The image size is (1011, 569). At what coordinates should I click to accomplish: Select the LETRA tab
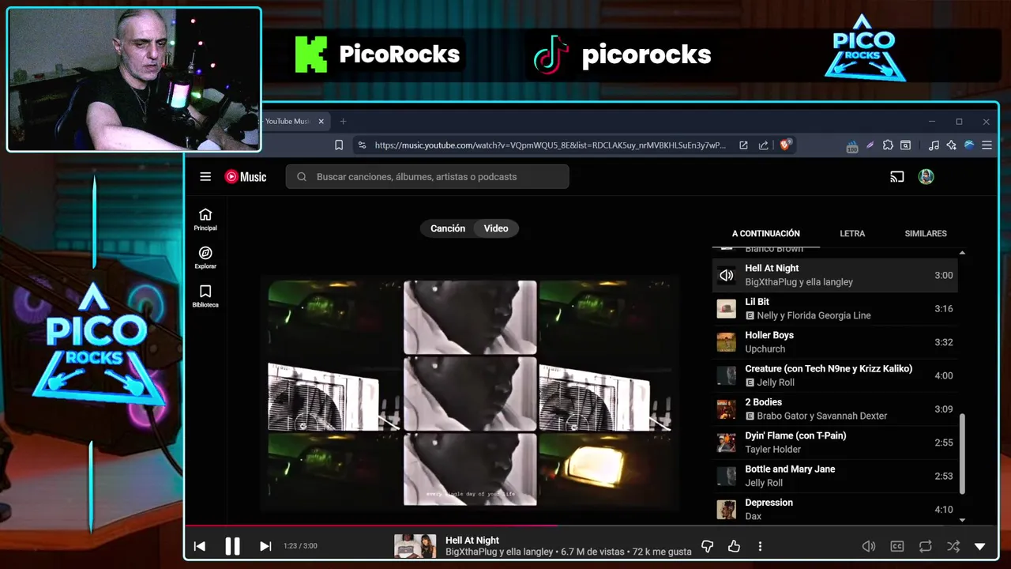(x=852, y=233)
